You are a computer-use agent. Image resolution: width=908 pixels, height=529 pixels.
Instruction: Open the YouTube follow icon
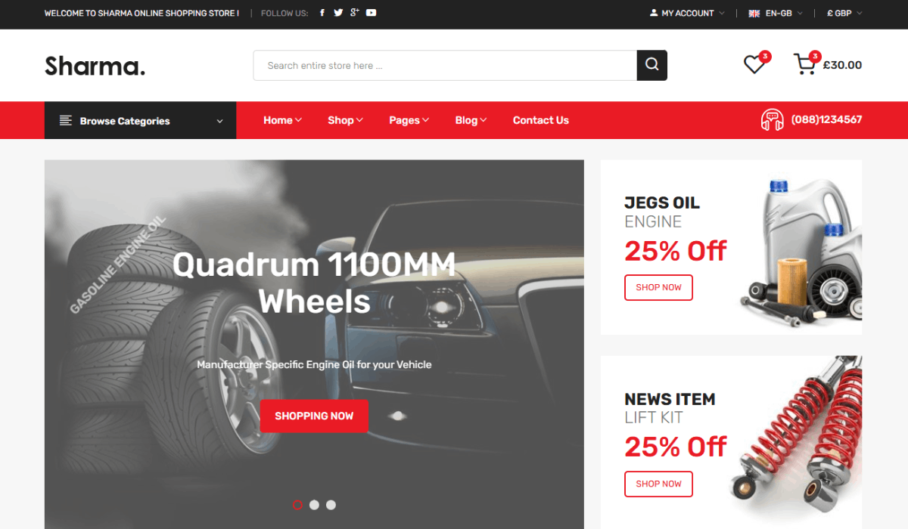tap(371, 13)
